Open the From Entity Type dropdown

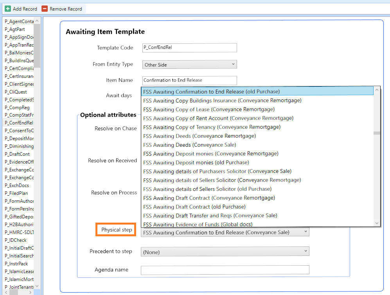point(190,65)
